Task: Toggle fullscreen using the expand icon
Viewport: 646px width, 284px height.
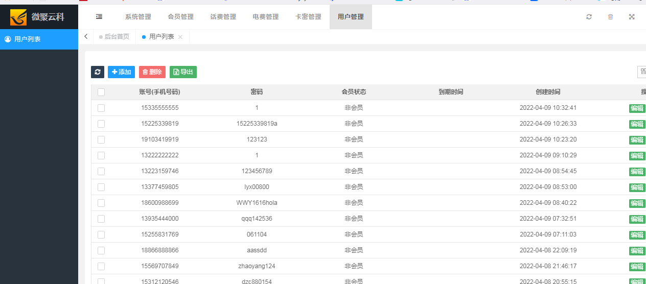Action: pos(632,17)
